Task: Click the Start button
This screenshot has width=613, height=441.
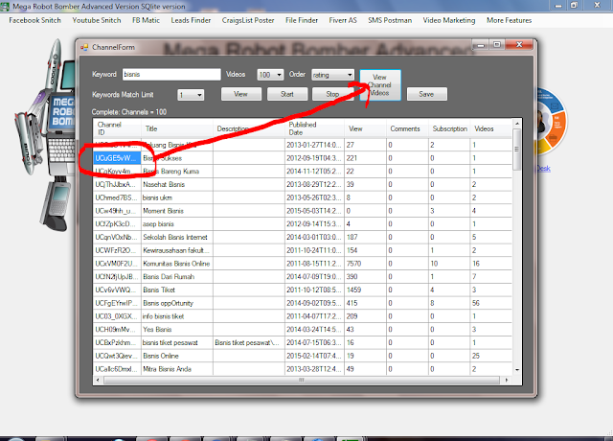Action: point(287,94)
